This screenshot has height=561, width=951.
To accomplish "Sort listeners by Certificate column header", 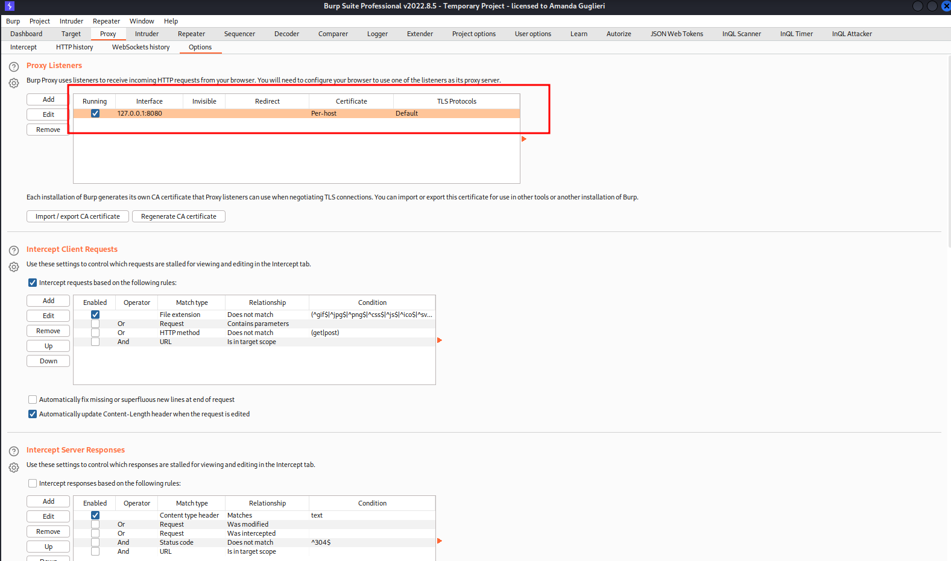I will click(x=352, y=101).
